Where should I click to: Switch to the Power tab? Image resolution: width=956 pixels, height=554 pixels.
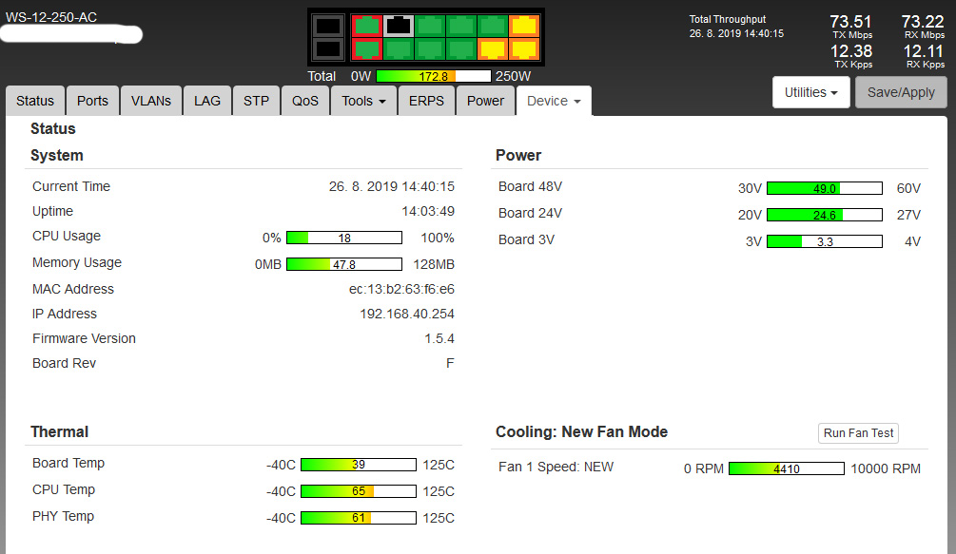point(485,101)
